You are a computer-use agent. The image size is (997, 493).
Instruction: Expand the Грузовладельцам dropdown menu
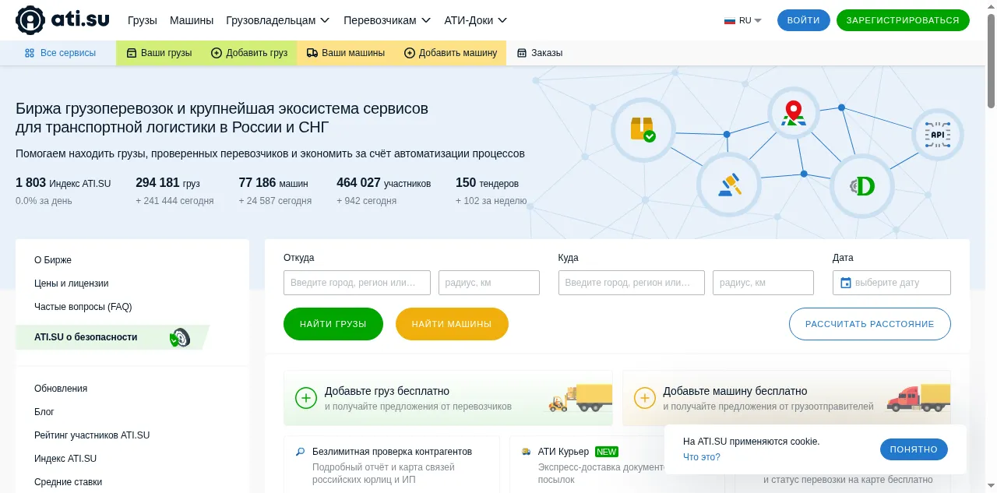coord(278,20)
